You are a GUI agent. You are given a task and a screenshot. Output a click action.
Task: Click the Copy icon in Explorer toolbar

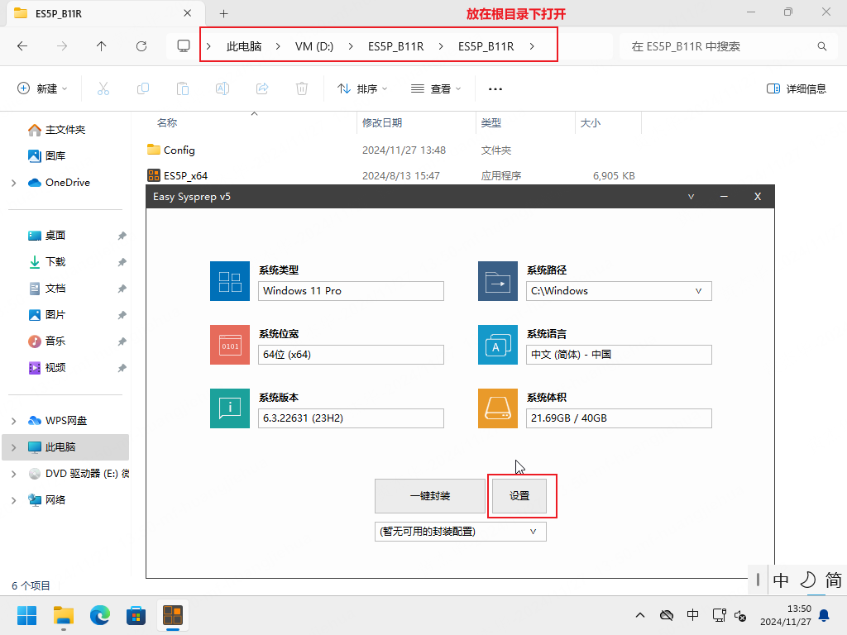(143, 88)
